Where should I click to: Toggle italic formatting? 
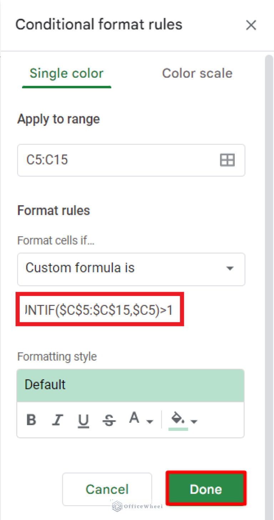click(x=57, y=420)
